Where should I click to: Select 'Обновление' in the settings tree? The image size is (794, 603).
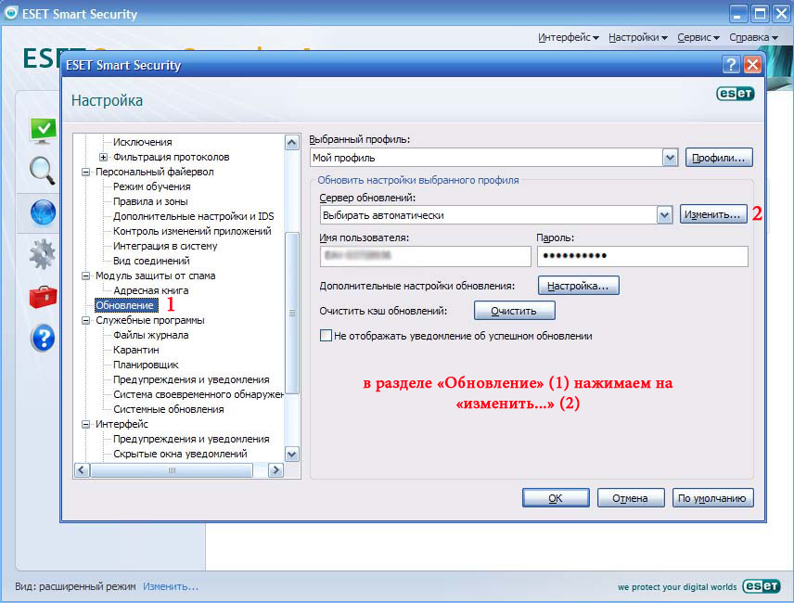[x=125, y=305]
